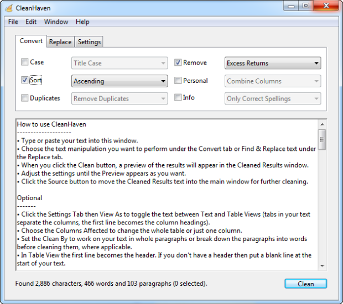Open the Title Case dropdown
The image size is (343, 304).
[x=119, y=63]
